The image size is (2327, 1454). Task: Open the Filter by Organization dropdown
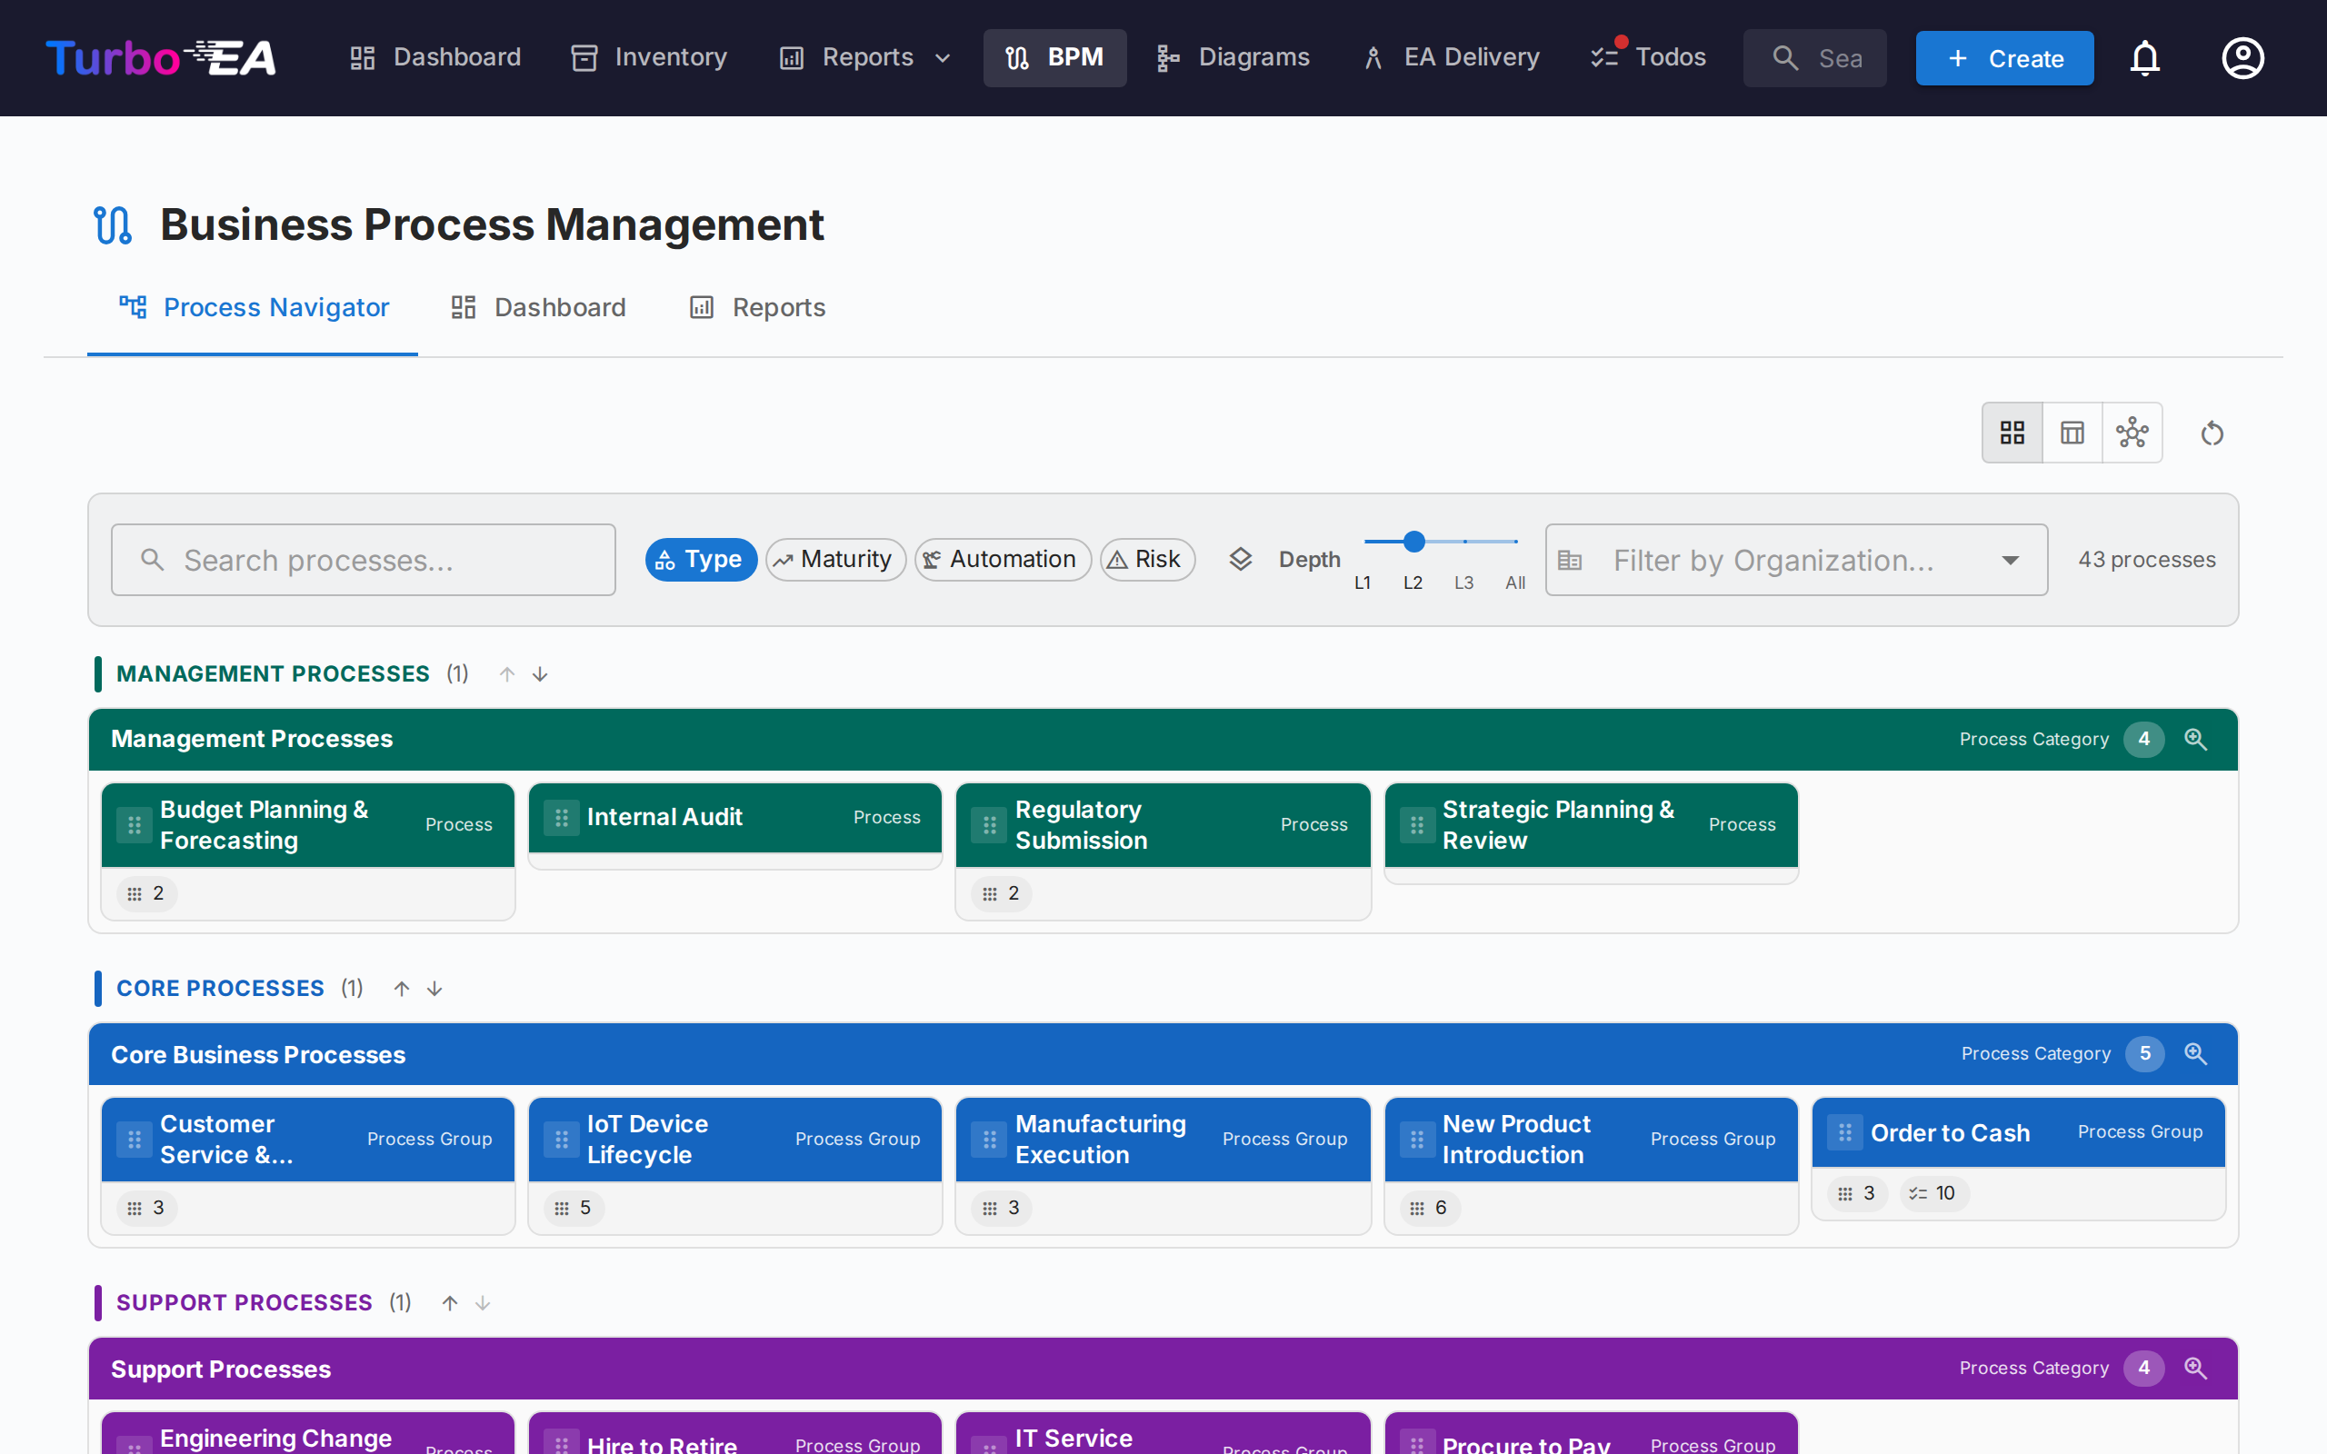(1794, 559)
